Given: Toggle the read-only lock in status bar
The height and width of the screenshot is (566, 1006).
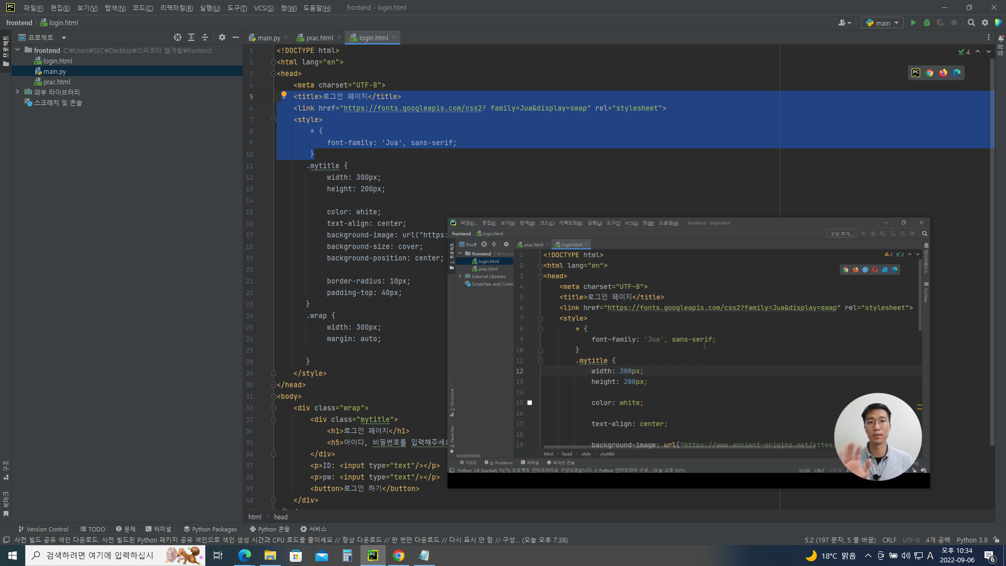Looking at the screenshot, I should click(x=997, y=540).
